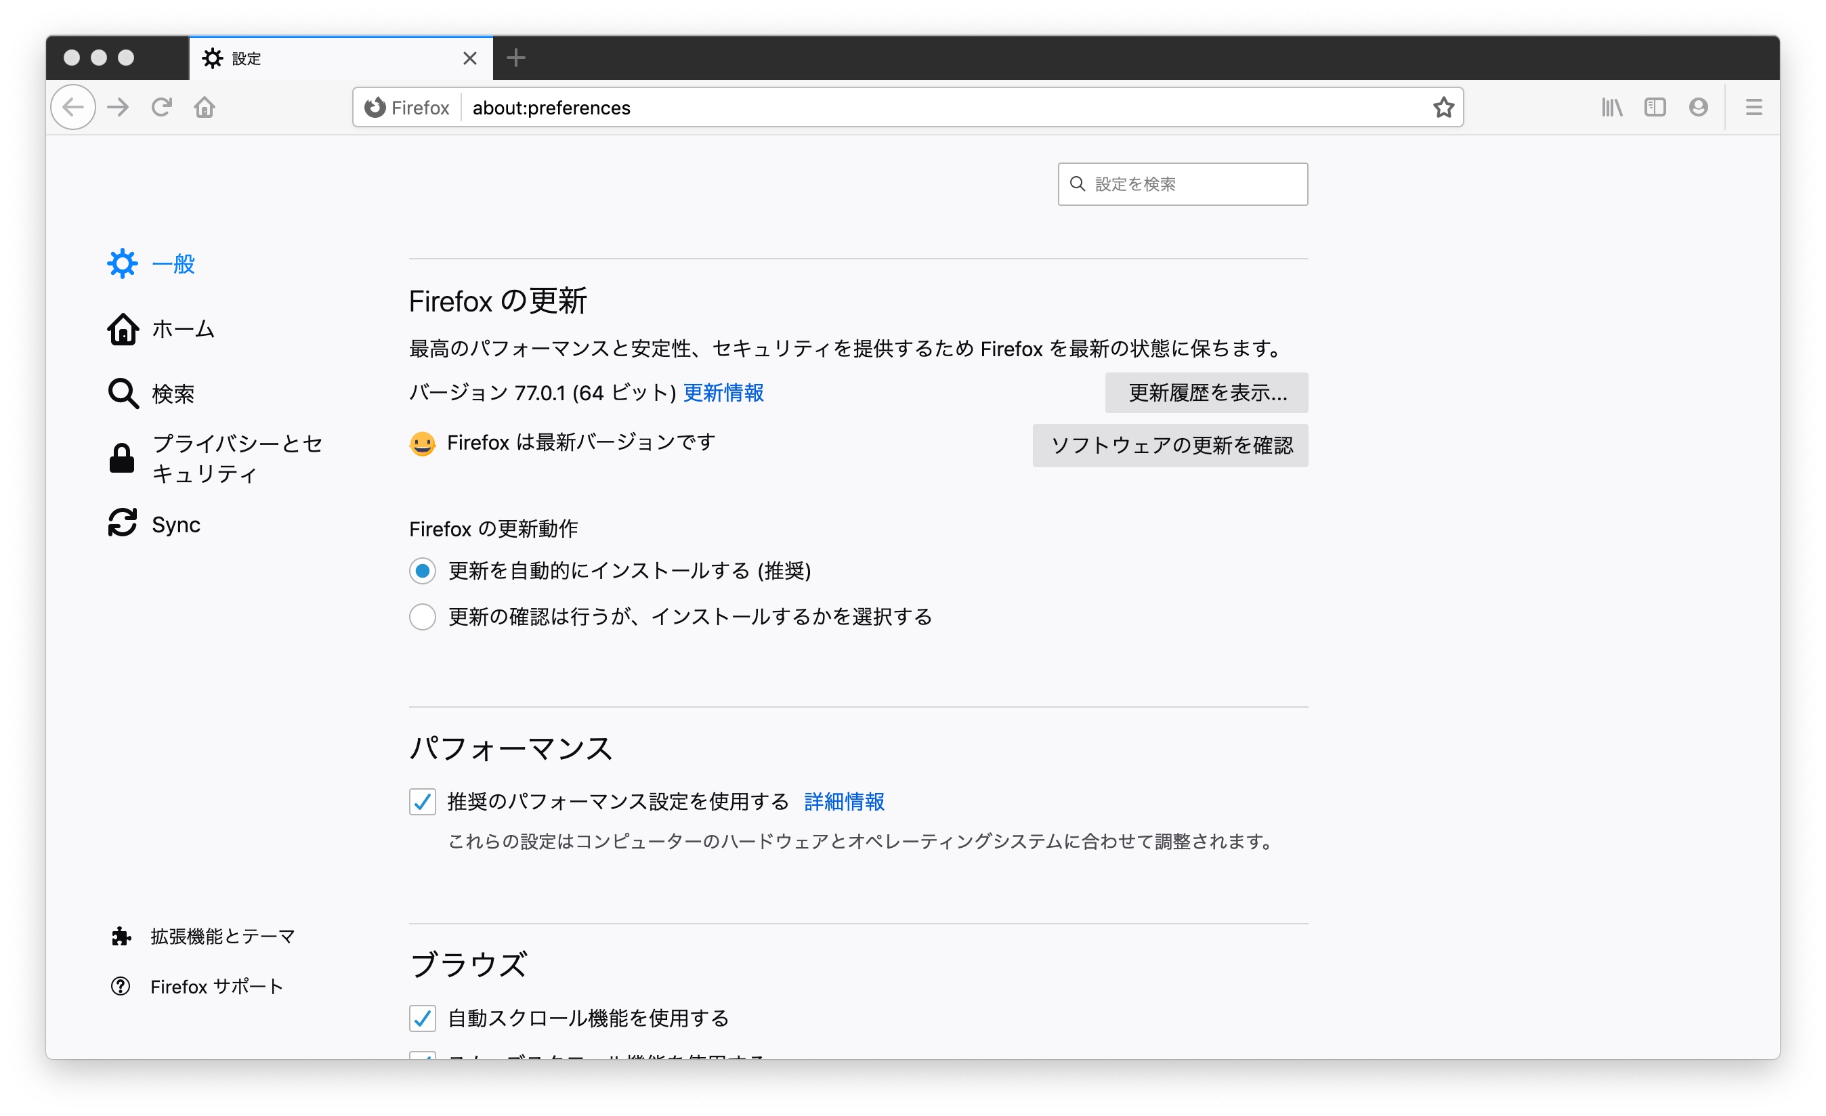Click the settings tab gear favicon

coord(213,58)
